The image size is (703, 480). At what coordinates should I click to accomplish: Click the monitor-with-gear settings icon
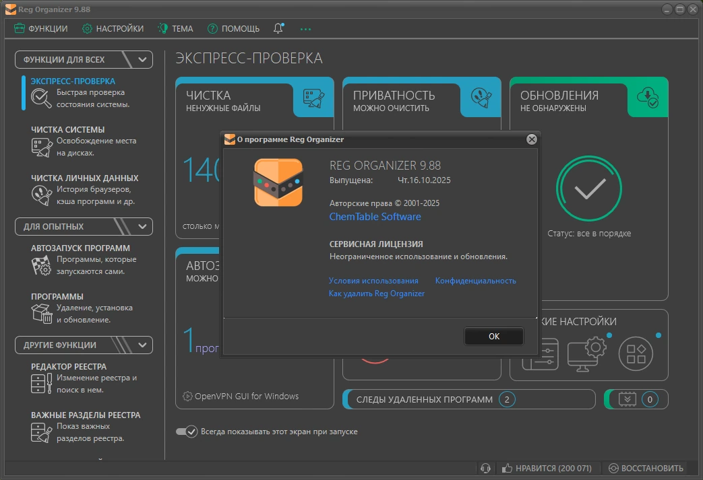click(586, 353)
